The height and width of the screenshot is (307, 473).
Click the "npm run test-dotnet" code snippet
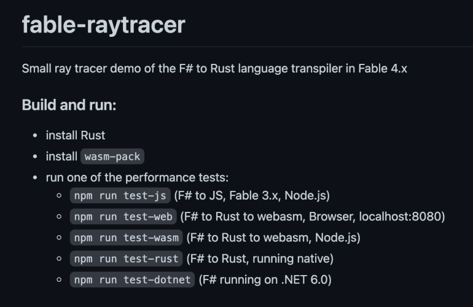tap(133, 279)
